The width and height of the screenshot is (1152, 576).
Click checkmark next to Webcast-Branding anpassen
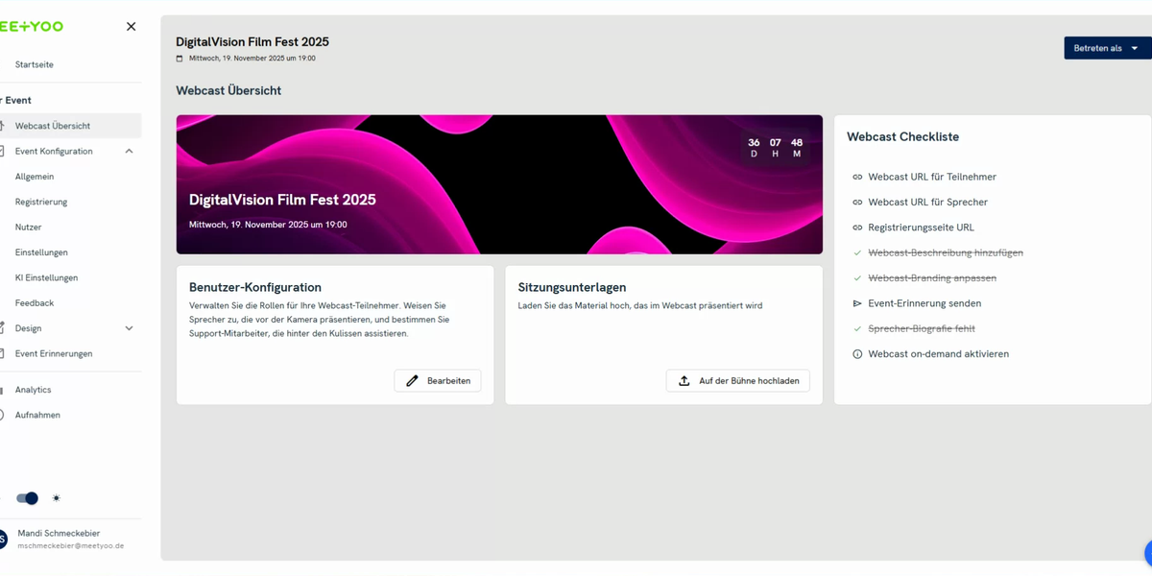click(857, 278)
